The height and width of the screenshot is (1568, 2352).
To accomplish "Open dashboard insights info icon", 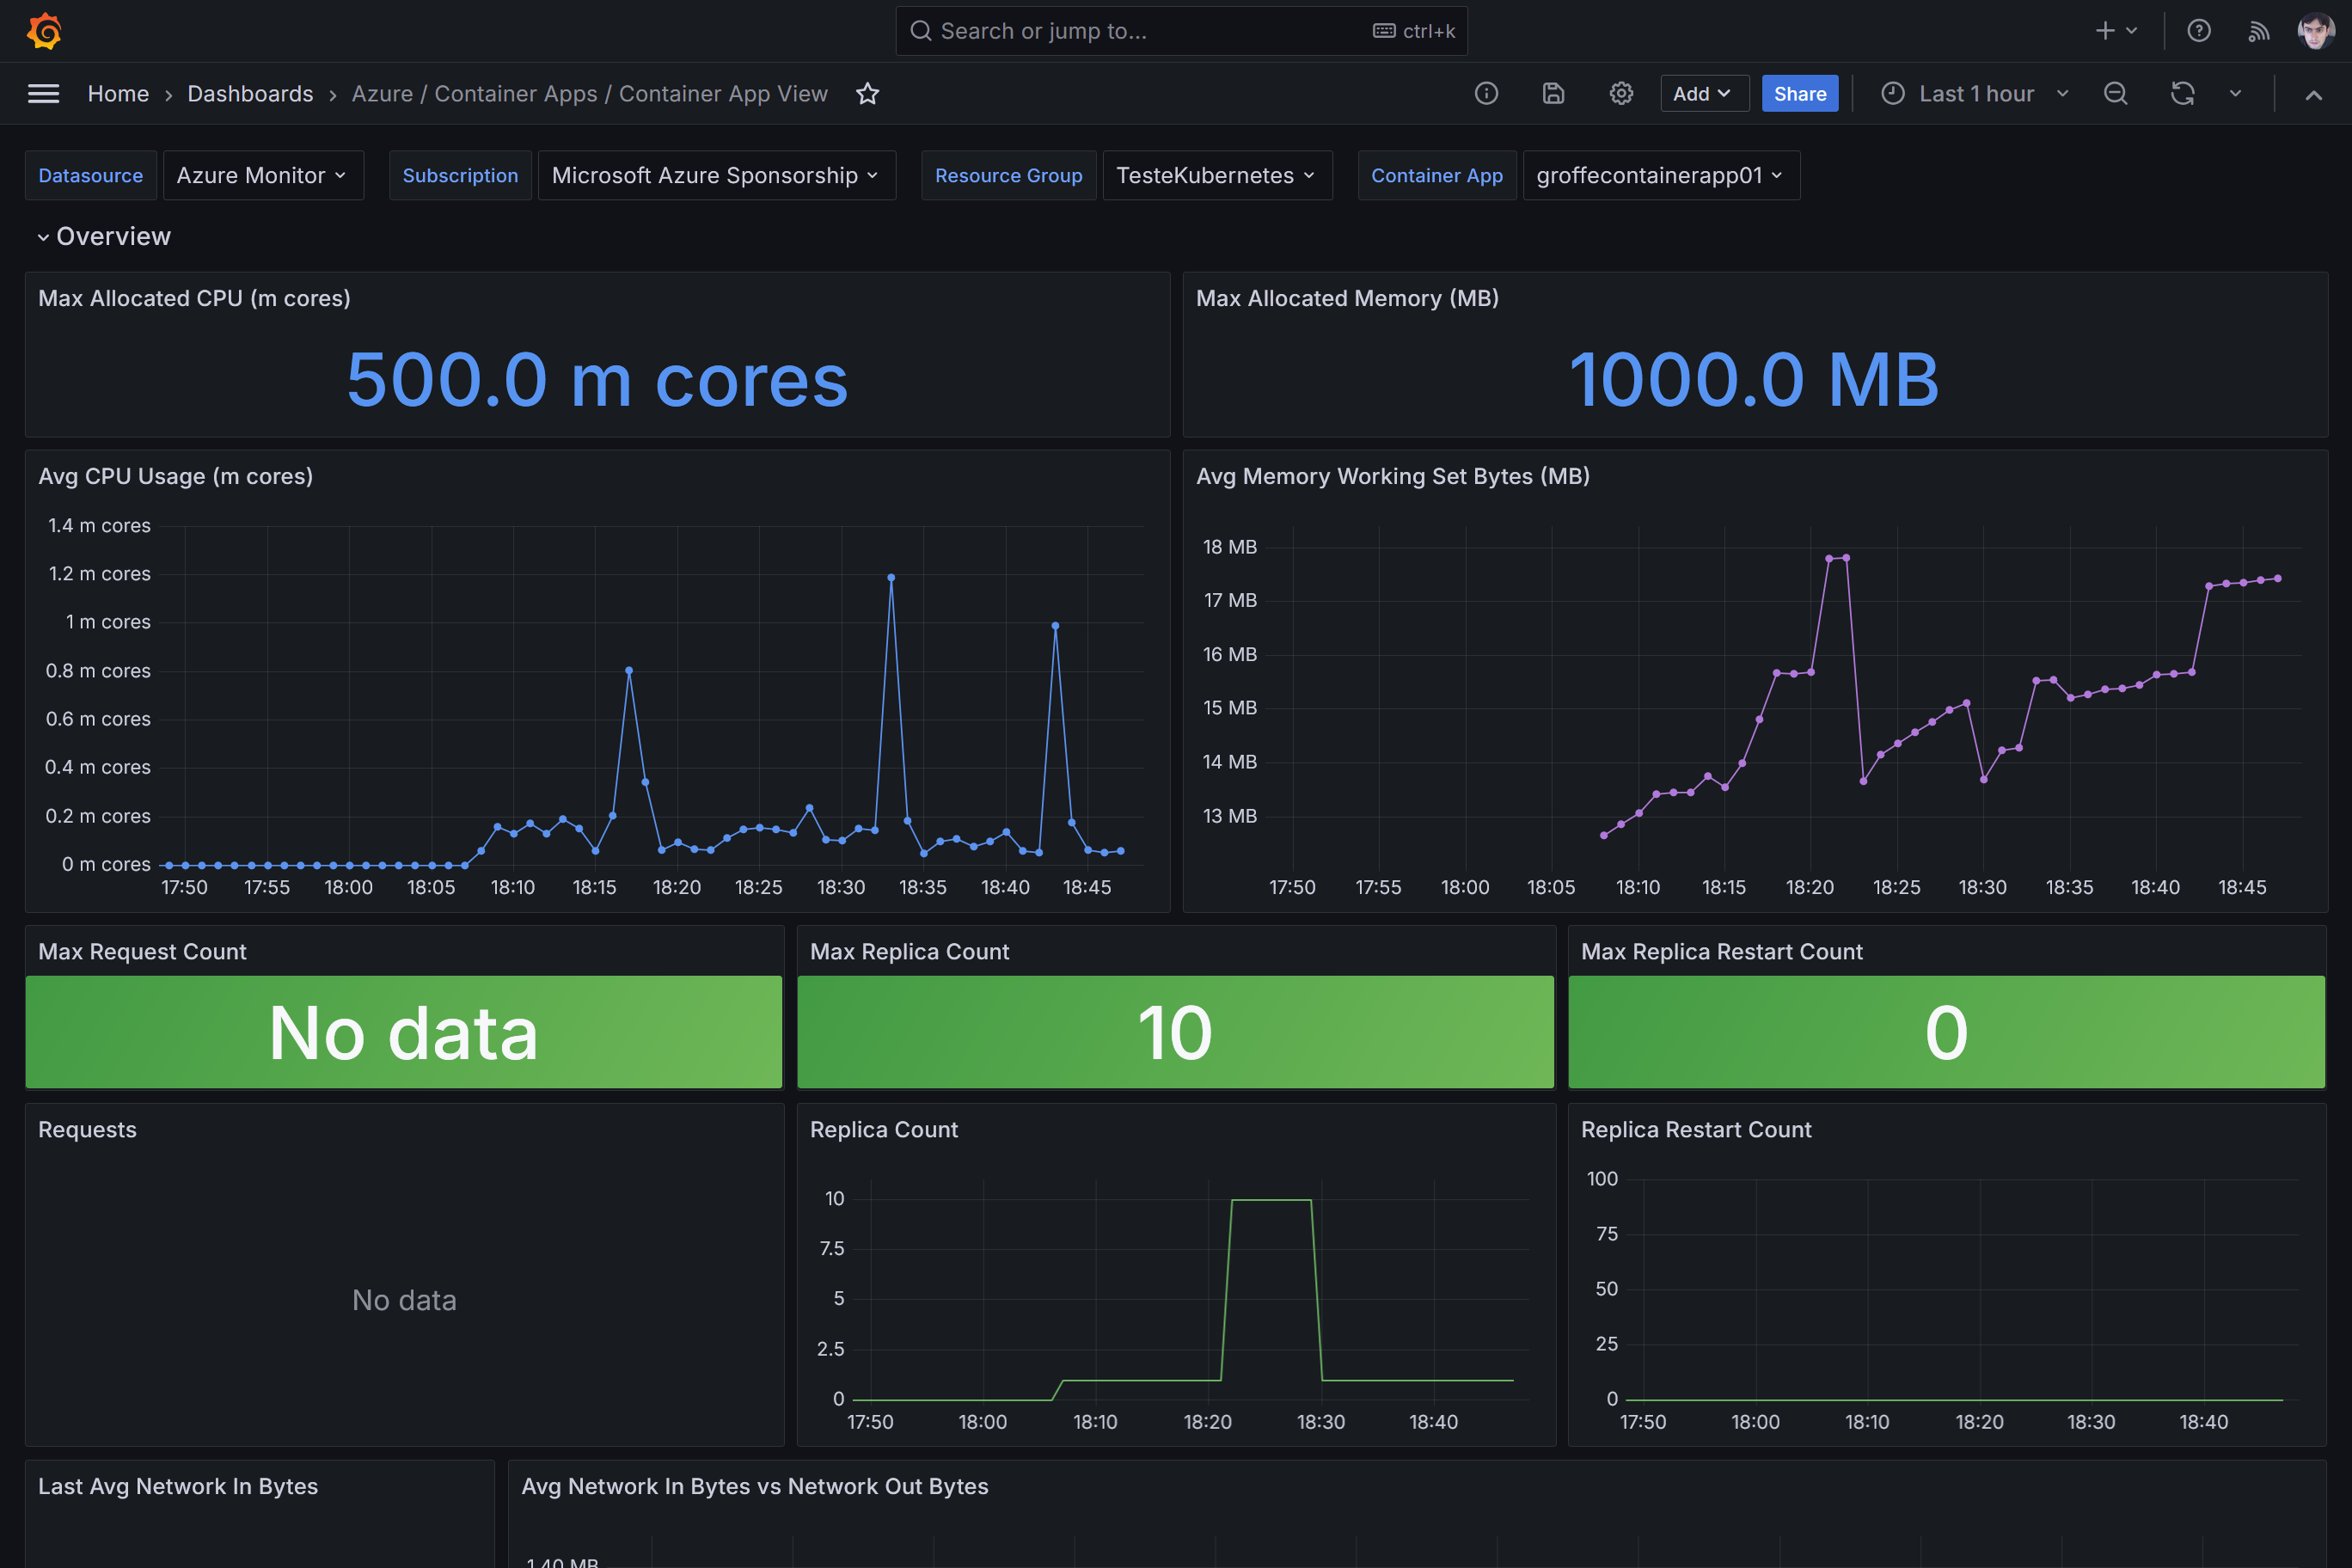I will [x=1486, y=94].
